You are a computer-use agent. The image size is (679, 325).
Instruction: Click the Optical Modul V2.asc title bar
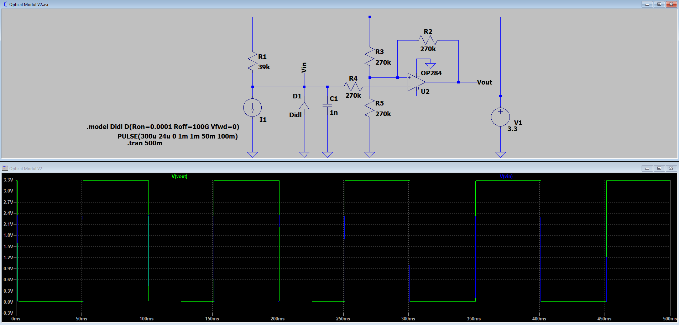pos(28,4)
